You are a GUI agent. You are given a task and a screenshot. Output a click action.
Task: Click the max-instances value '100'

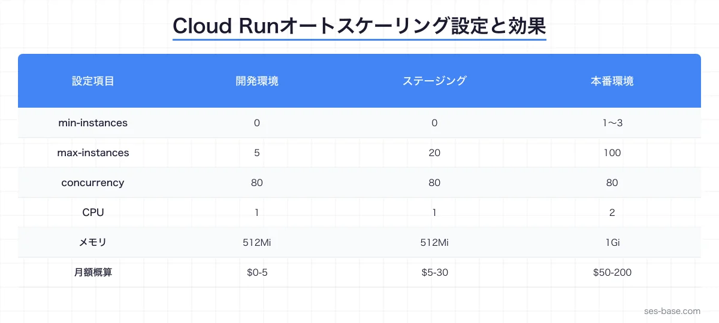point(612,153)
